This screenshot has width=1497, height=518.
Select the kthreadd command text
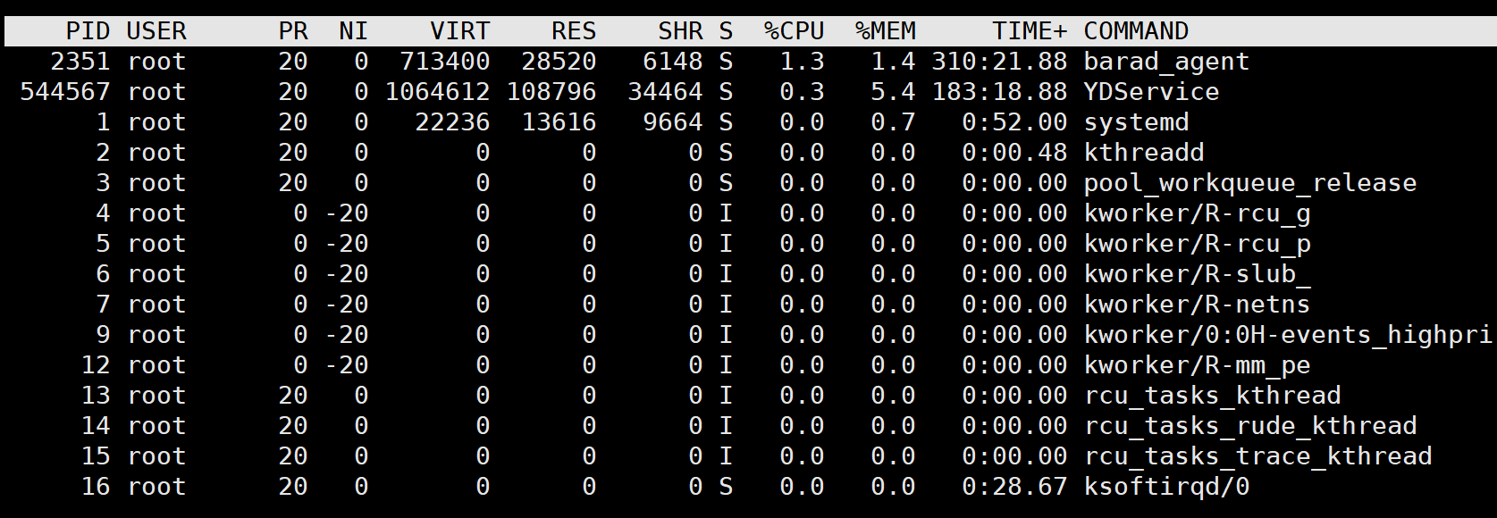point(1144,153)
